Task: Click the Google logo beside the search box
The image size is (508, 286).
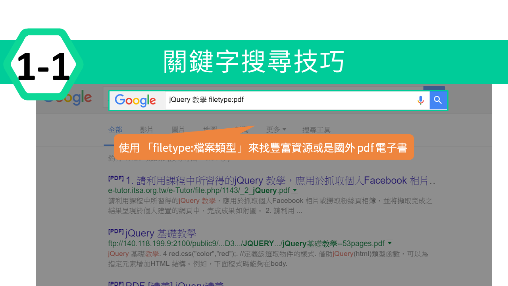Action: 135,100
